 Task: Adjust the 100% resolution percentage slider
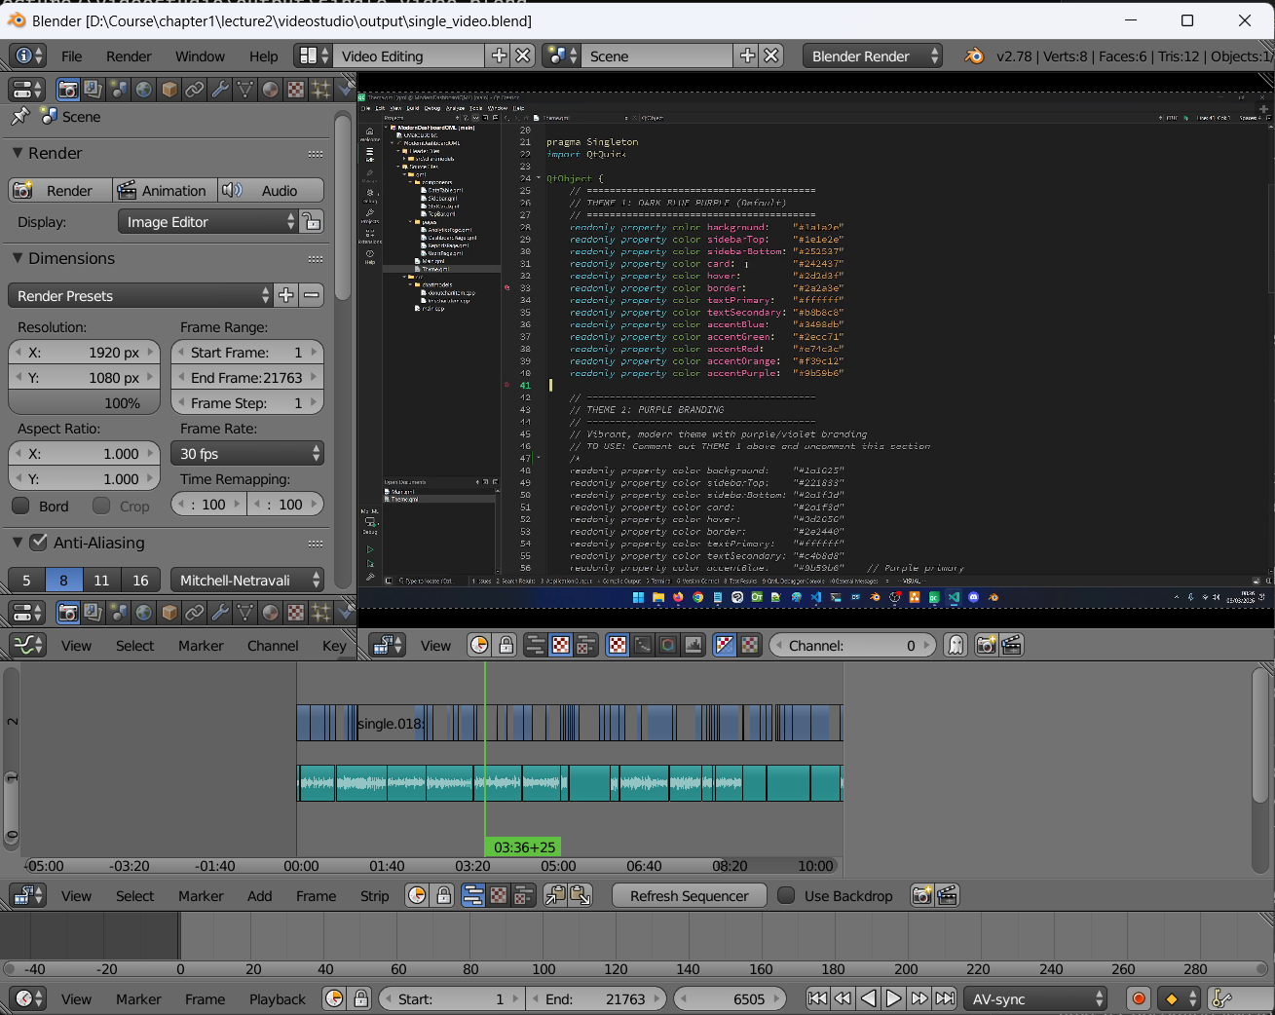point(84,402)
